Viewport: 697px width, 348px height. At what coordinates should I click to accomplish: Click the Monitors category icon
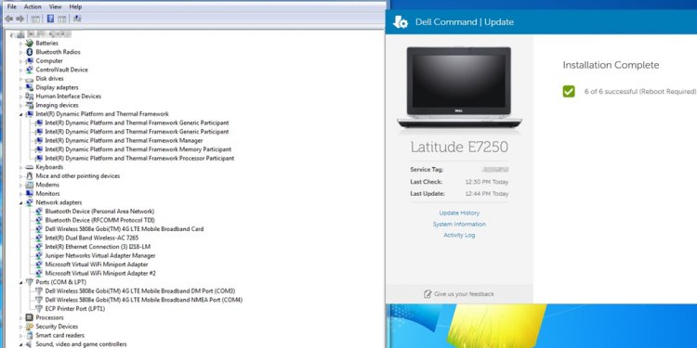30,194
